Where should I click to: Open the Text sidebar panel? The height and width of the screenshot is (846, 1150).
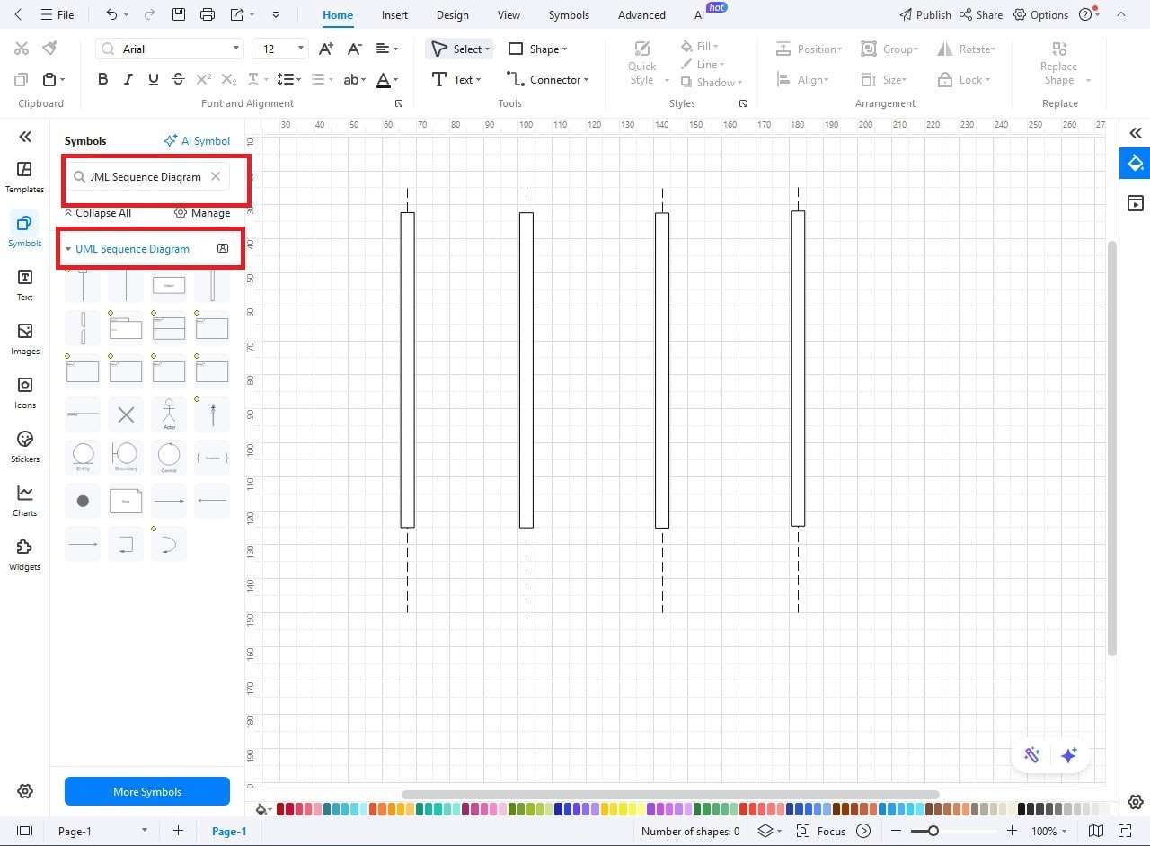coord(25,285)
